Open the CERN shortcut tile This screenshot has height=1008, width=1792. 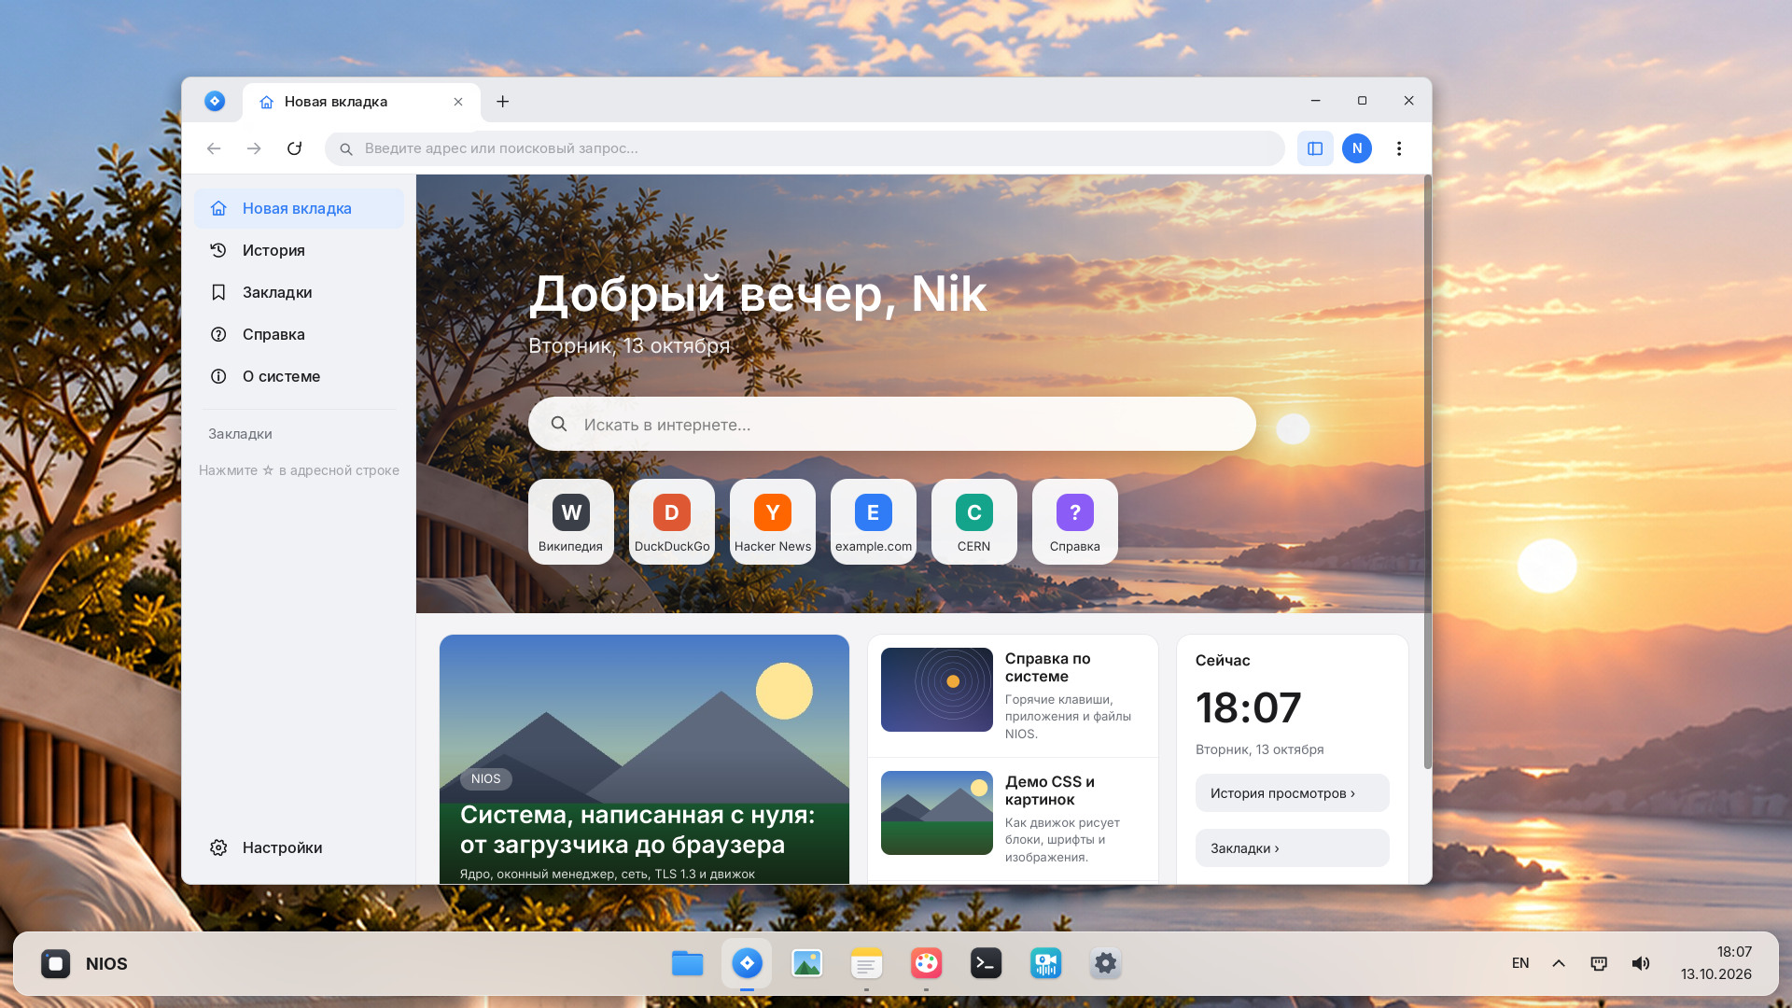point(974,522)
